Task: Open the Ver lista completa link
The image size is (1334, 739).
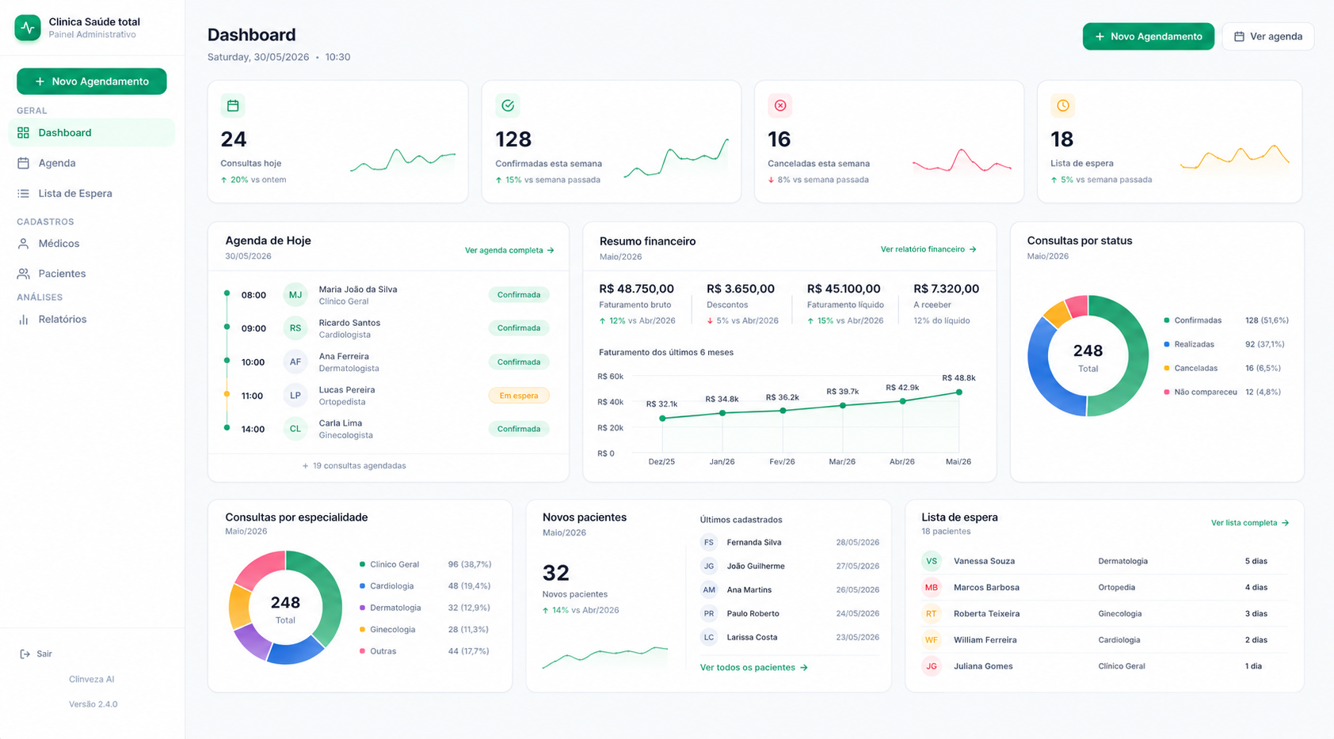Action: point(1250,523)
